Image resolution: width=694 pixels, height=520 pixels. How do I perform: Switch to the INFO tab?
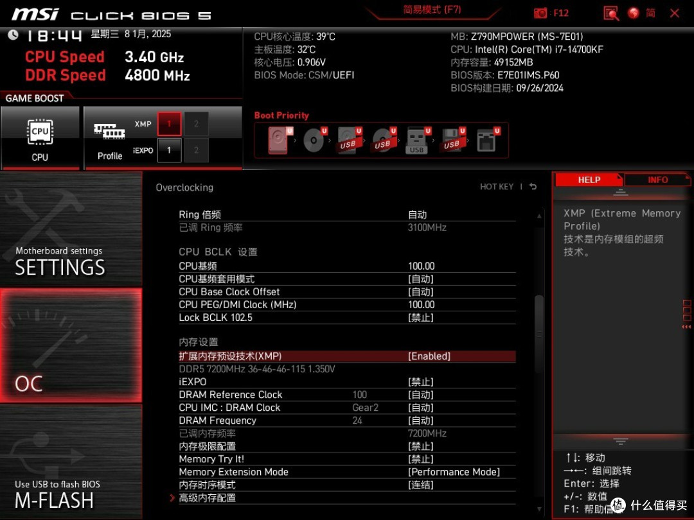pyautogui.click(x=657, y=180)
